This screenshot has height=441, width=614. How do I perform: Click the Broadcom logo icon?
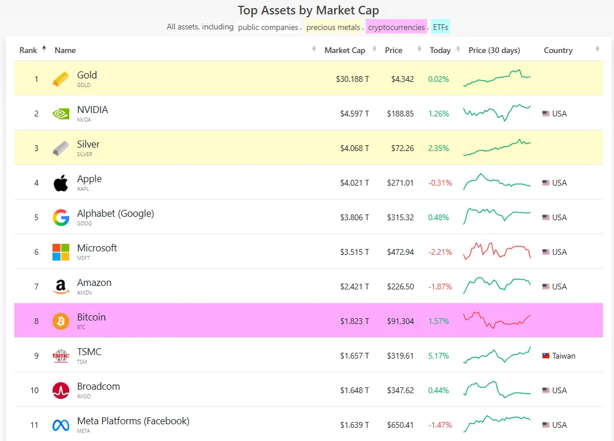61,390
